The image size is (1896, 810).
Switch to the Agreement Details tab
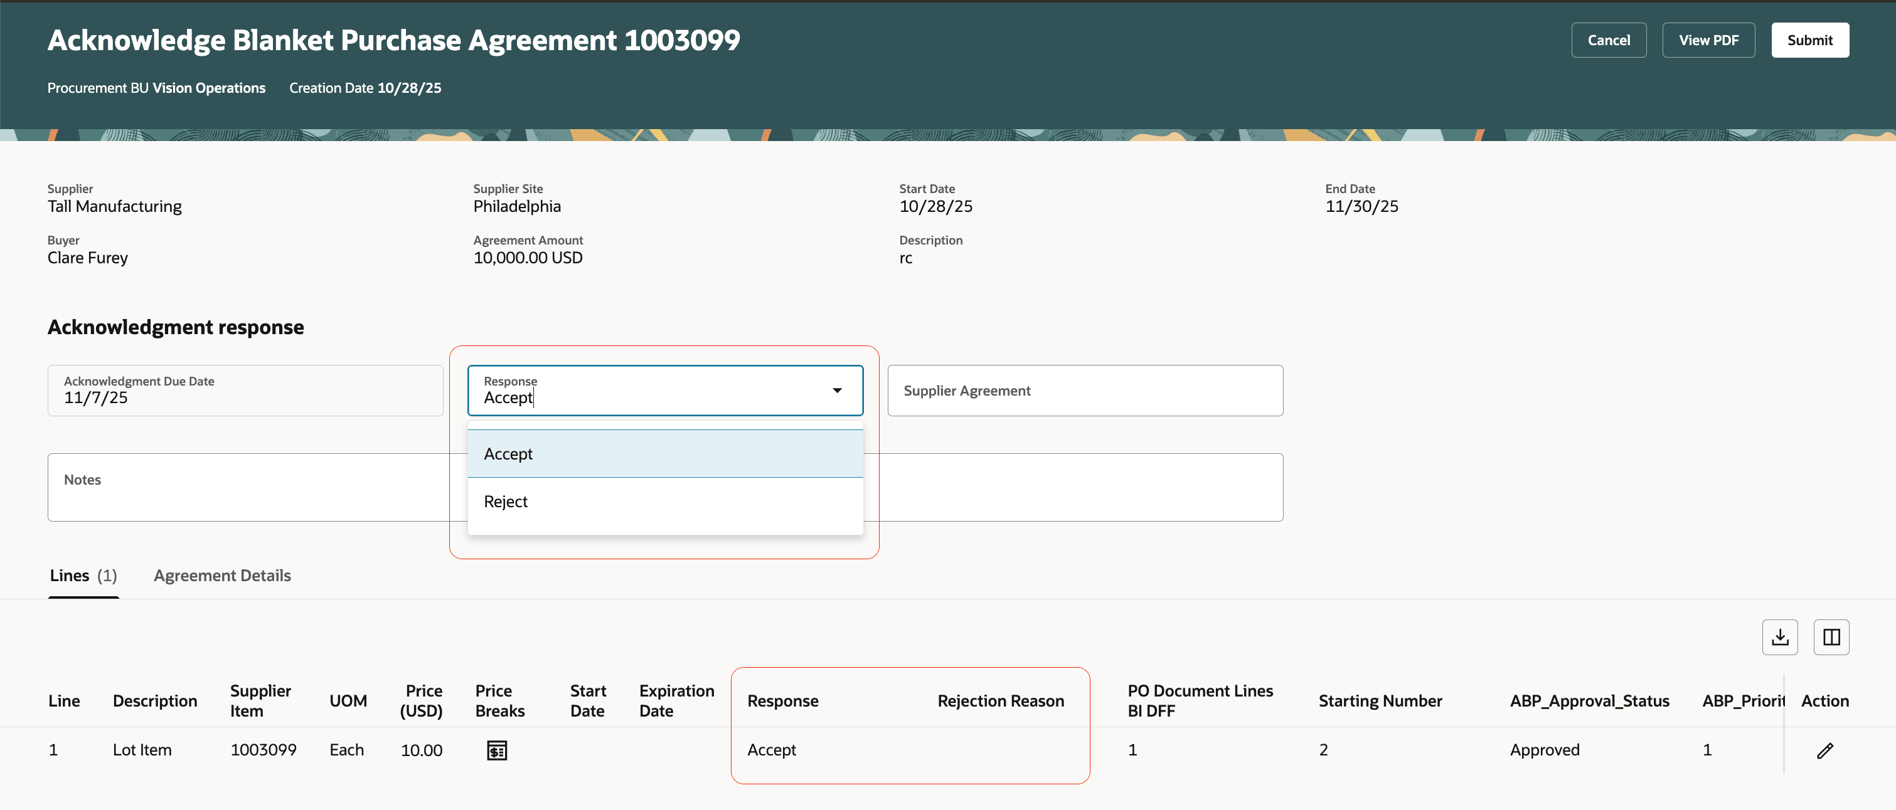(221, 576)
